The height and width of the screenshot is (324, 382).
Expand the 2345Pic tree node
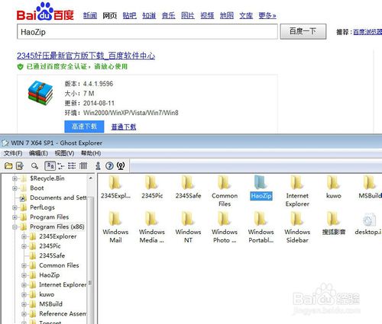(x=24, y=246)
